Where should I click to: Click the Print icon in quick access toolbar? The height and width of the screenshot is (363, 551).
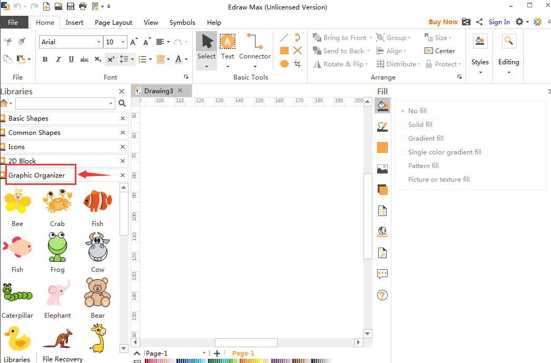tap(83, 6)
